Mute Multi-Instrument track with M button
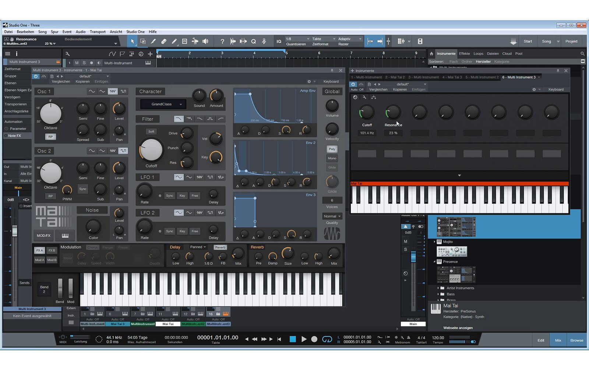 click(x=77, y=63)
